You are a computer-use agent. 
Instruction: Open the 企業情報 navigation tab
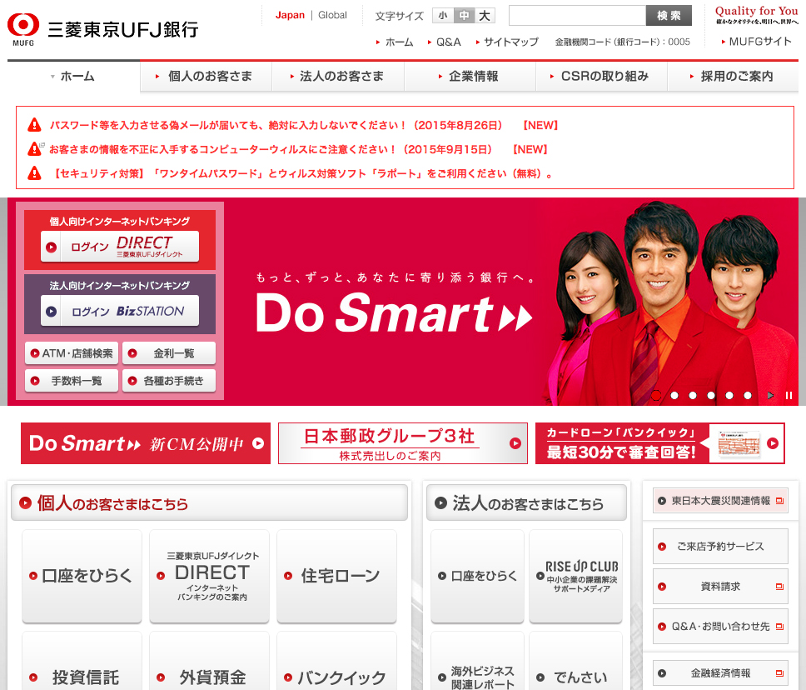coord(470,76)
